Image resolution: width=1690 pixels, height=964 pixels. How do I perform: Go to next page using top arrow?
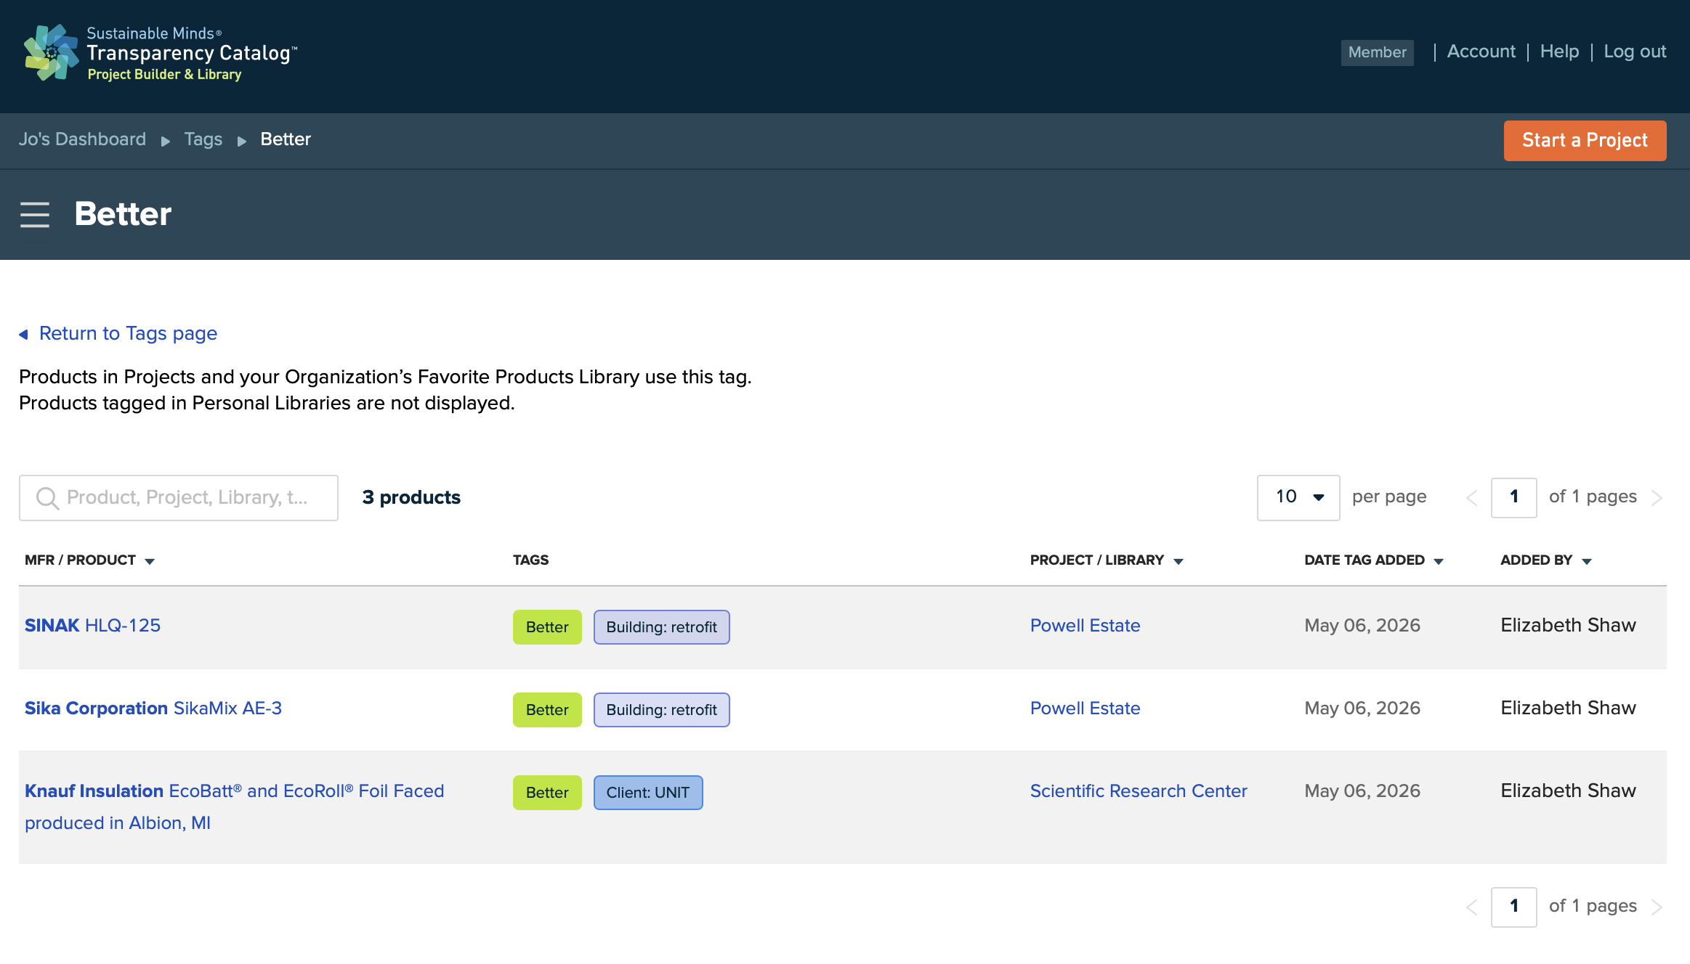coord(1657,498)
